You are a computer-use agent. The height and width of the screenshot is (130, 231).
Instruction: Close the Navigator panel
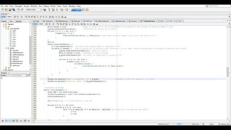[8, 73]
